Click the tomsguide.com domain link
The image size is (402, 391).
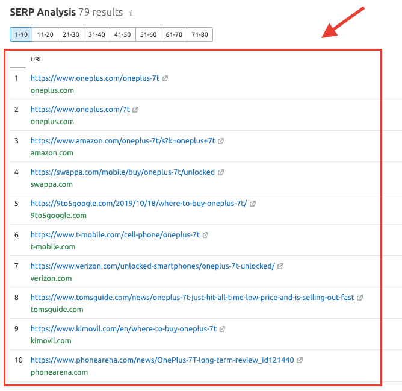[57, 309]
